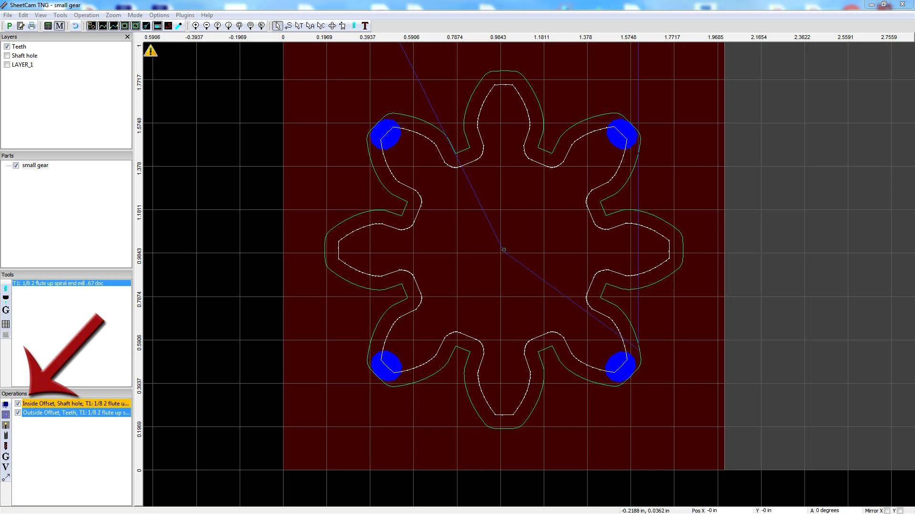Check the LAYER_1 layer checkbox
This screenshot has width=915, height=514.
(7, 65)
